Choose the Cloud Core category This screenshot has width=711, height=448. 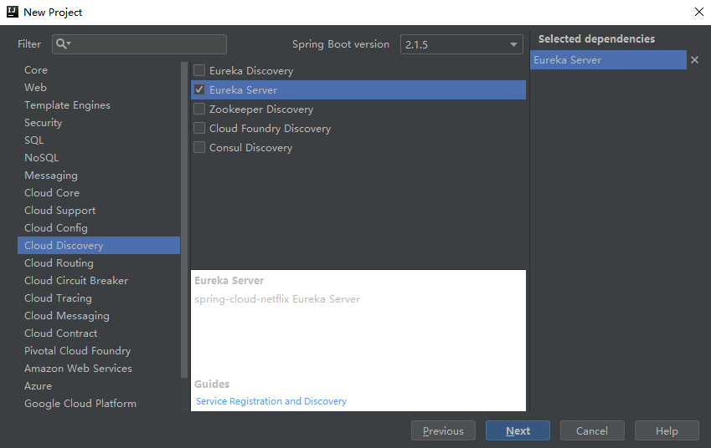click(99, 193)
